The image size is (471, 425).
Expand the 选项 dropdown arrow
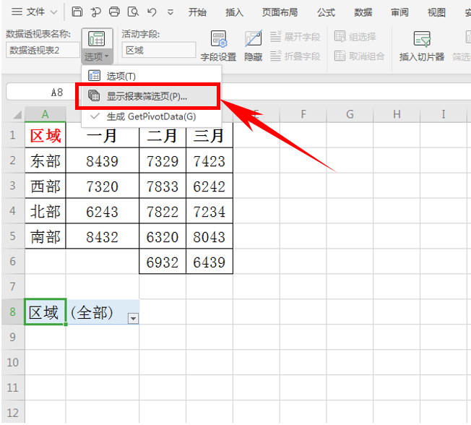coord(107,56)
